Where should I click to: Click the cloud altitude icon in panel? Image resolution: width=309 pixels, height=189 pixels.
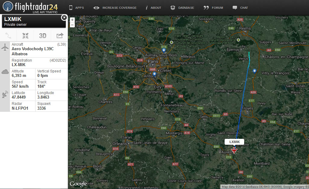[x=5, y=72]
